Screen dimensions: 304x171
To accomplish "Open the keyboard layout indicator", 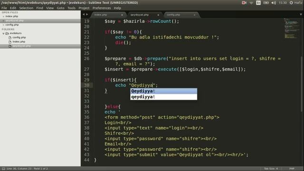I will tap(258, 3).
